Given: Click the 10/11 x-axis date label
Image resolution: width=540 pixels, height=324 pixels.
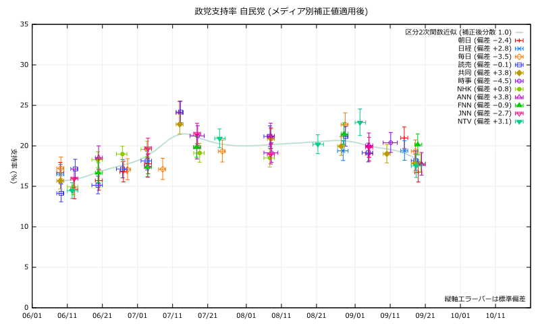Looking at the screenshot, I should pos(496,315).
